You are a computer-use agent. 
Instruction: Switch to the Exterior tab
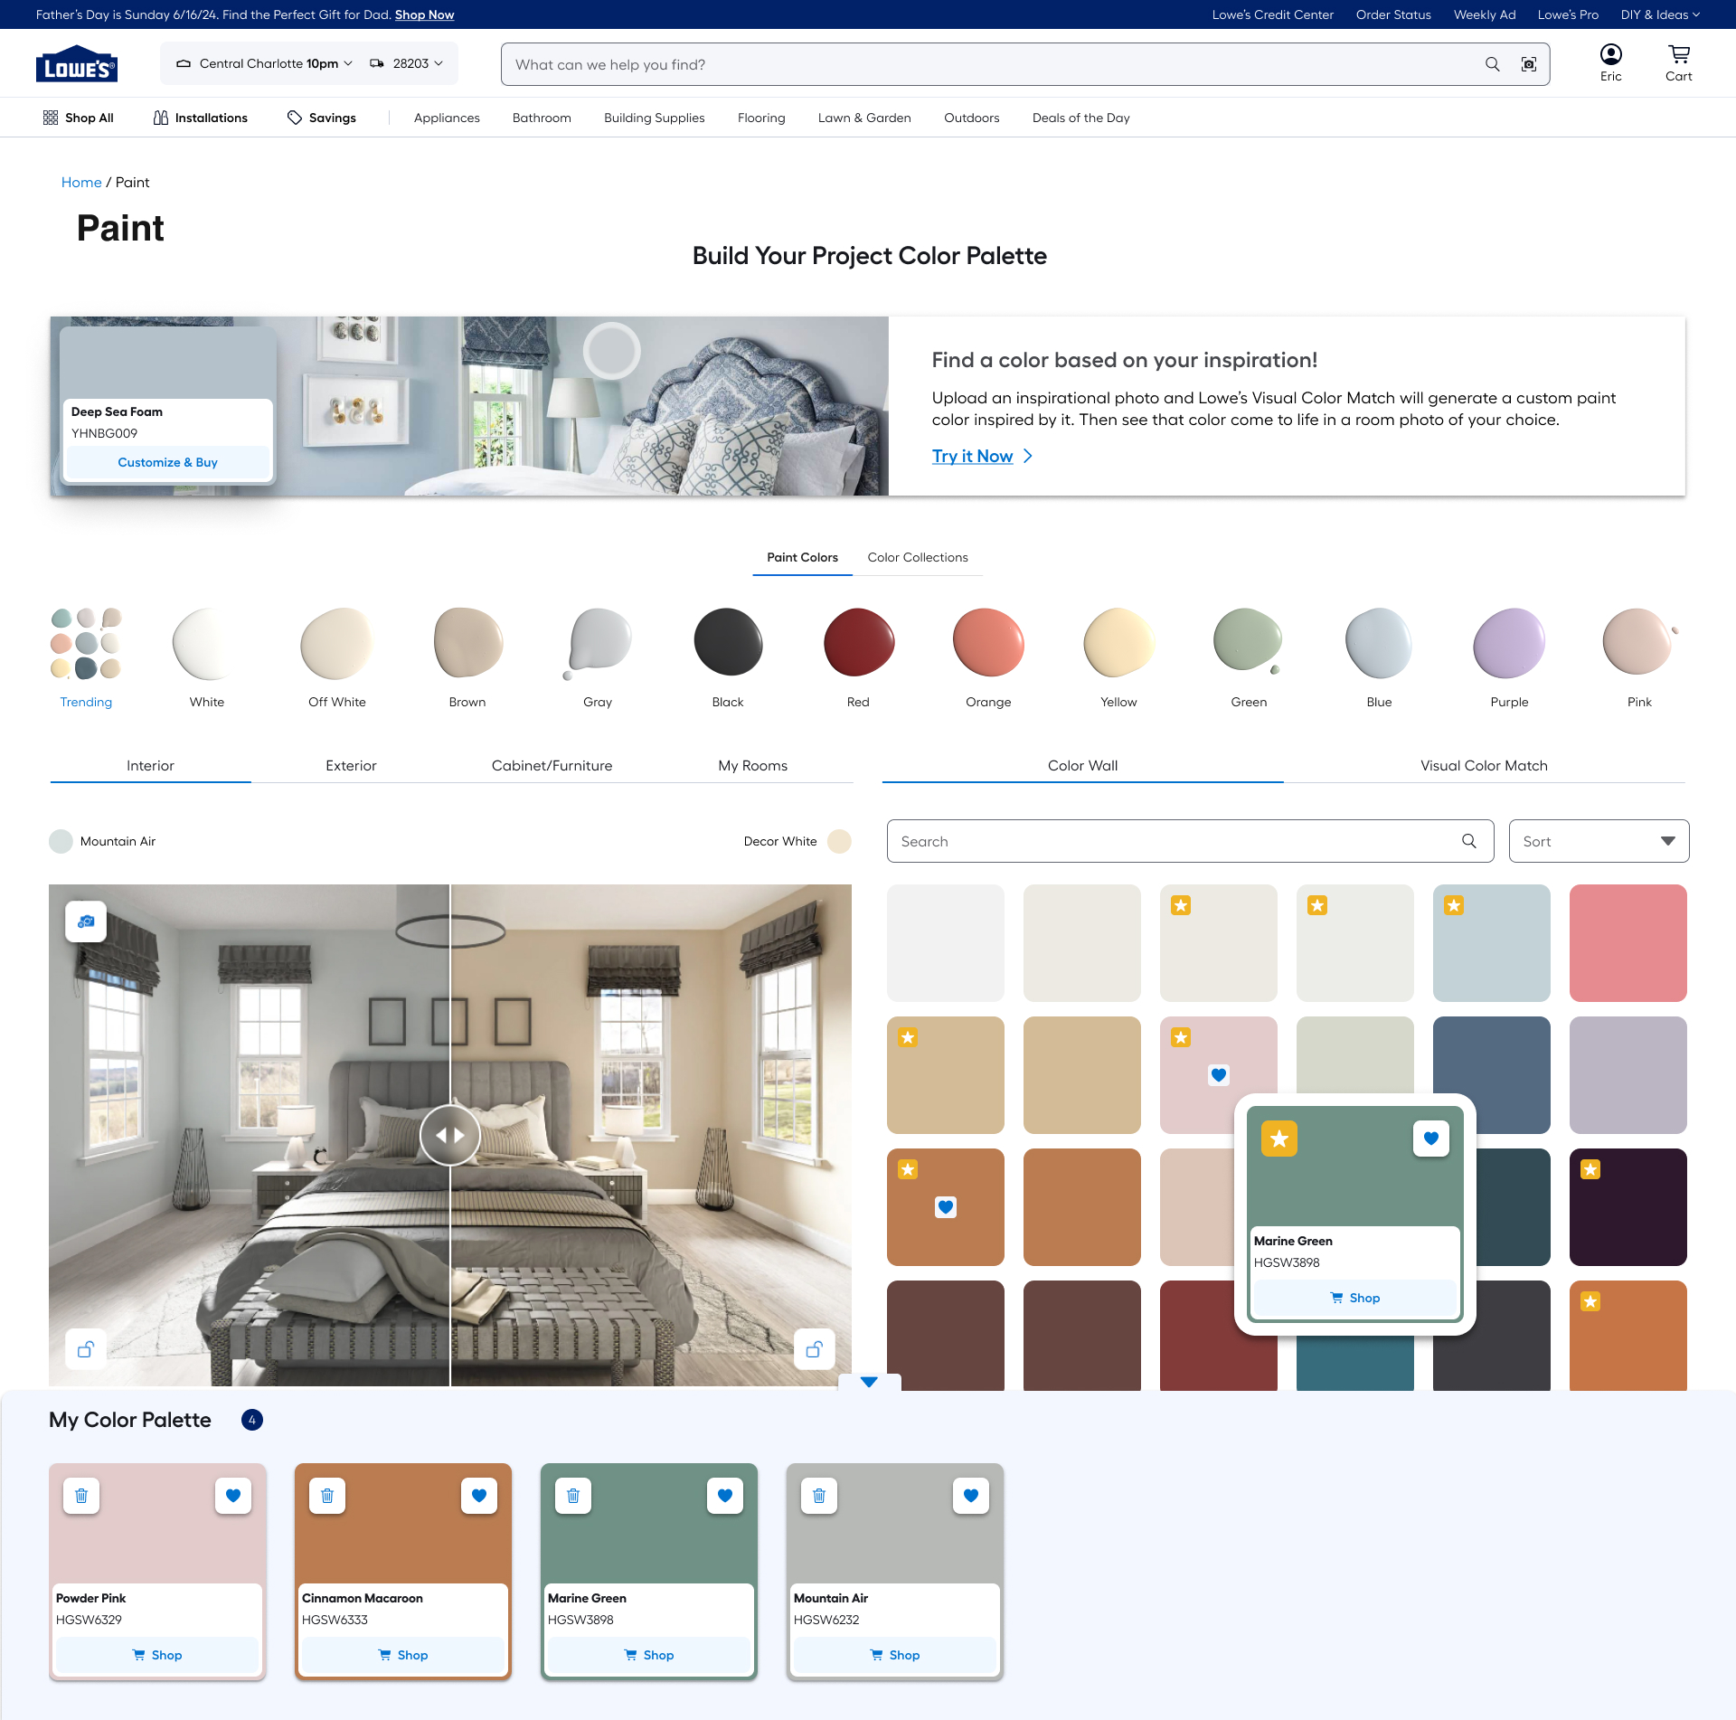[351, 765]
